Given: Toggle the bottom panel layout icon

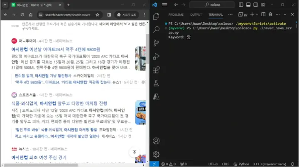Looking at the screenshot, I should [248, 5].
